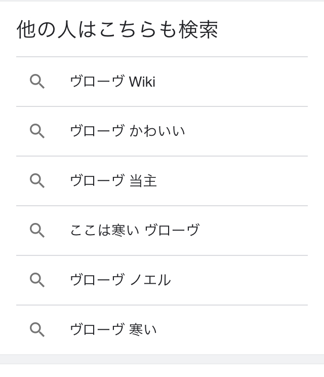This screenshot has width=324, height=377.
Task: Click the search icon beside ヴローヴ Wiki
Action: [x=37, y=82]
